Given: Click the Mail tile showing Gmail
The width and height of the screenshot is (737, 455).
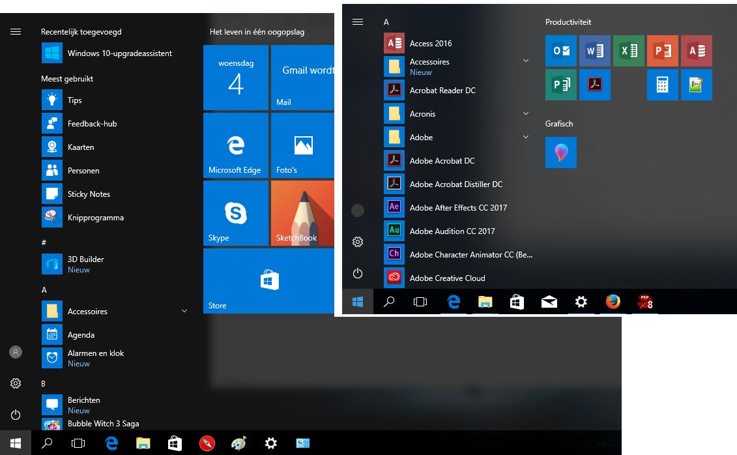Looking at the screenshot, I should coord(302,78).
